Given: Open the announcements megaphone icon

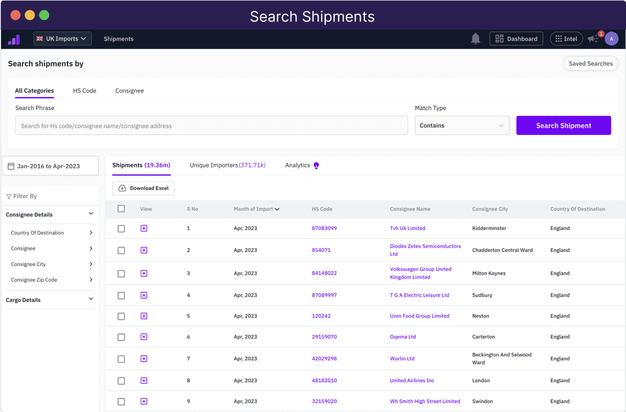Looking at the screenshot, I should pyautogui.click(x=593, y=39).
